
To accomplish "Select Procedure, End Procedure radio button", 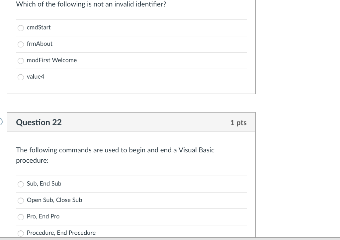I will point(21,233).
